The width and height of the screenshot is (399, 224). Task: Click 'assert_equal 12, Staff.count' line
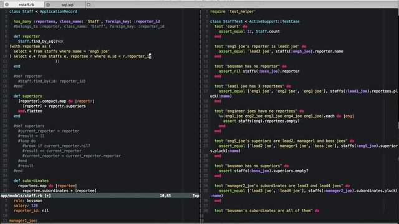click(249, 31)
